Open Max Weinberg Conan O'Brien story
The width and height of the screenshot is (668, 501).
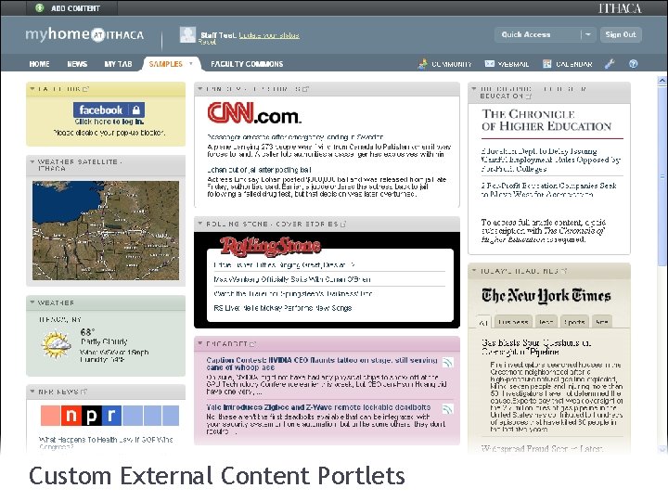click(292, 279)
